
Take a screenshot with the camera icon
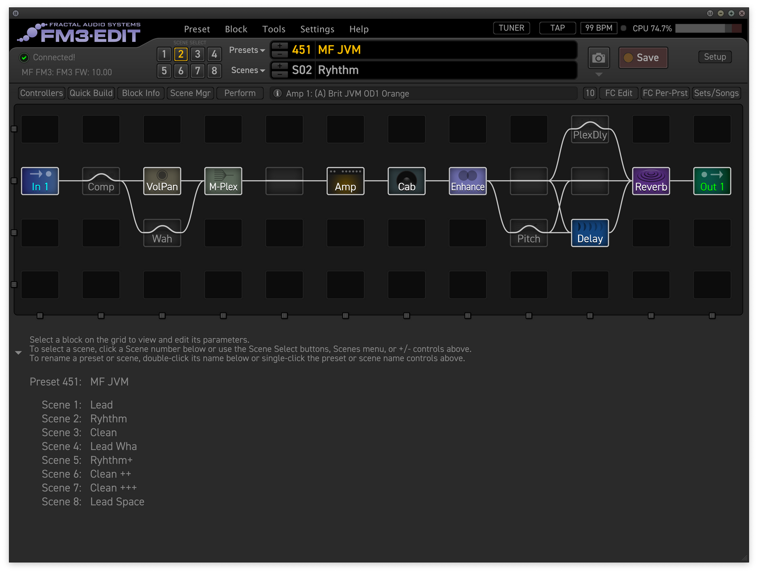599,58
